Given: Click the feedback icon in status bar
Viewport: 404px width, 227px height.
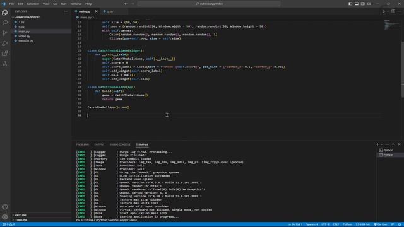Looking at the screenshot, I should (x=393, y=224).
